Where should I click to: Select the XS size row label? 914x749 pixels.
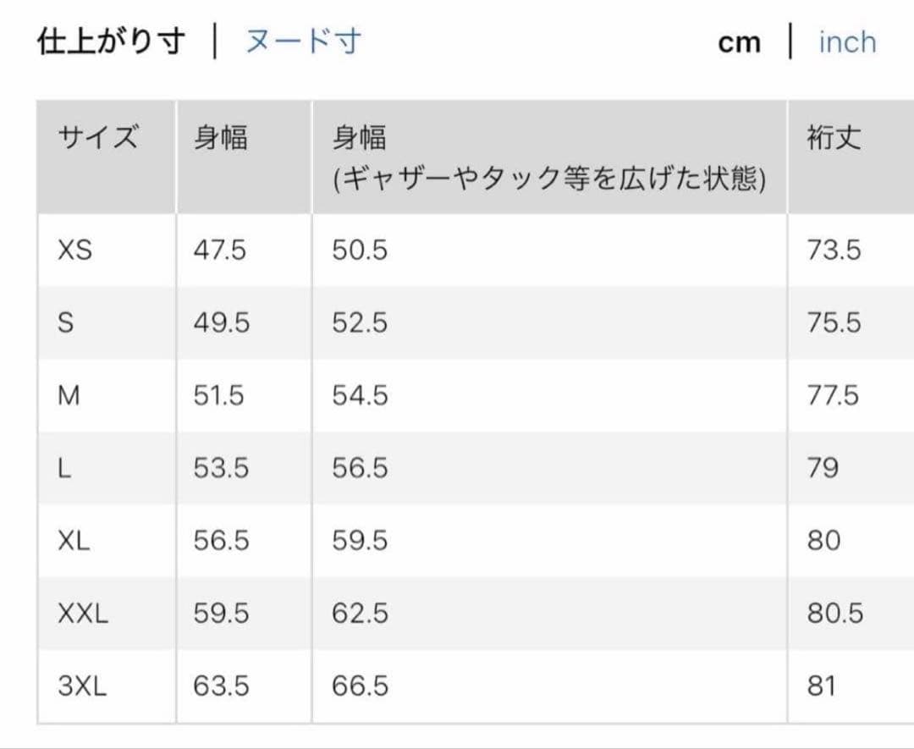click(75, 250)
